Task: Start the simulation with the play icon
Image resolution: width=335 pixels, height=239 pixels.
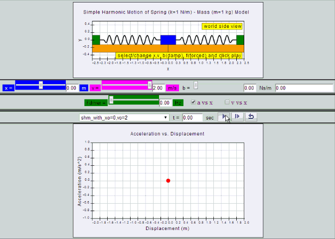Action: coord(224,117)
